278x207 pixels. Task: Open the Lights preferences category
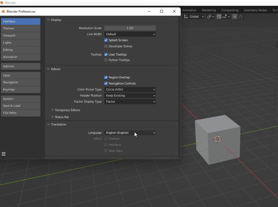coord(21,43)
